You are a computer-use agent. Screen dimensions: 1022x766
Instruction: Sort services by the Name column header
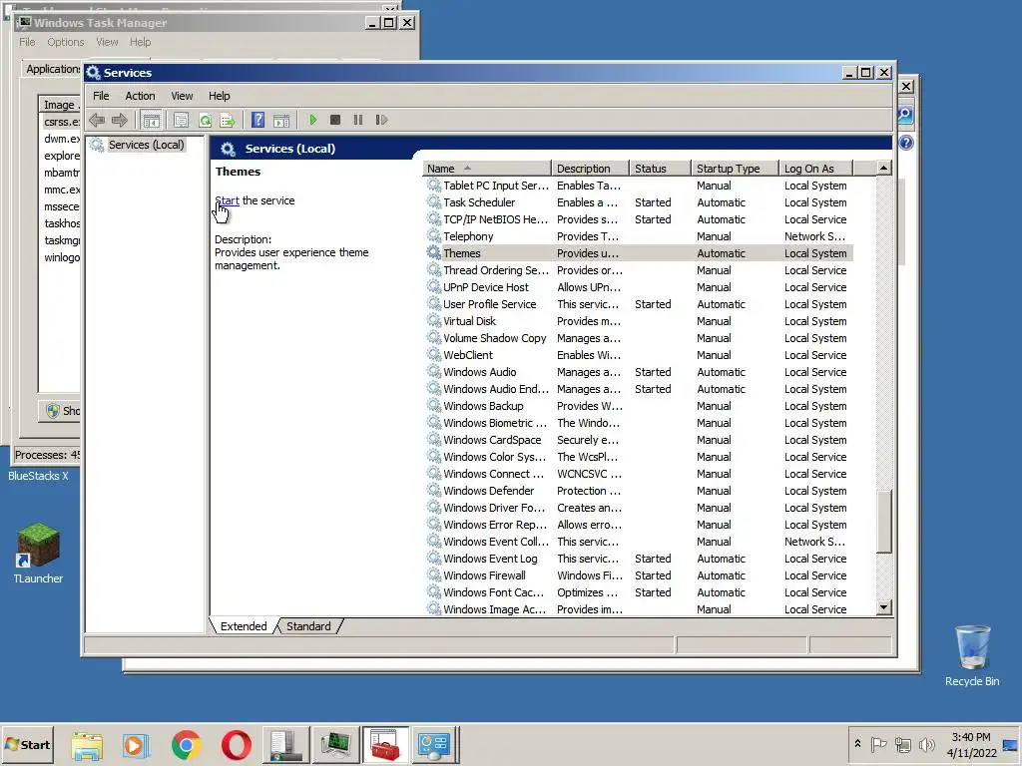pyautogui.click(x=486, y=168)
